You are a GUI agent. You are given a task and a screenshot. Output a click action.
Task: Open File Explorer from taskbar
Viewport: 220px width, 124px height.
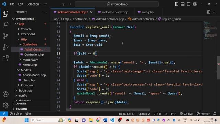91,120
